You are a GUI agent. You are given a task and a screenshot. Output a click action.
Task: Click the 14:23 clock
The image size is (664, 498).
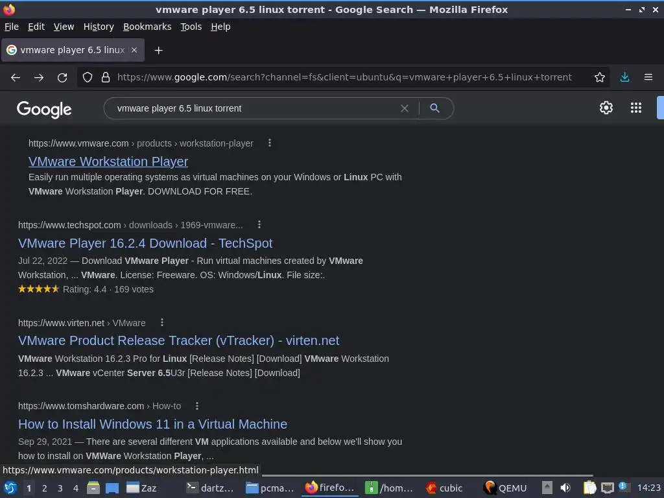point(648,488)
